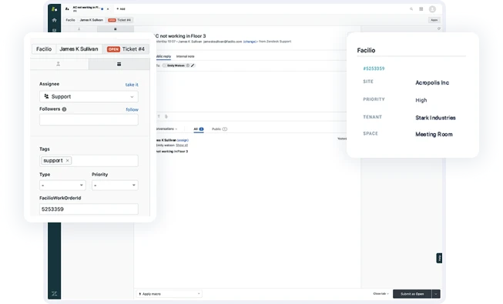Remove the 'support' tag with its x
This screenshot has width=503, height=304.
[67, 161]
